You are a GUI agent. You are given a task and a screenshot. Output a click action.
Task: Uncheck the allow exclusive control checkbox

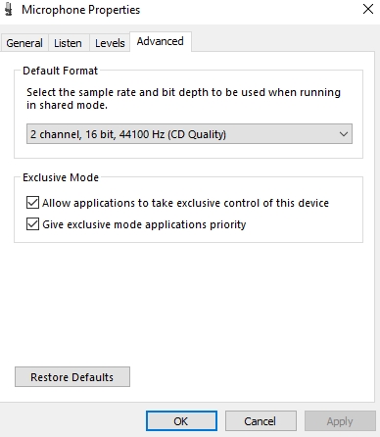32,203
